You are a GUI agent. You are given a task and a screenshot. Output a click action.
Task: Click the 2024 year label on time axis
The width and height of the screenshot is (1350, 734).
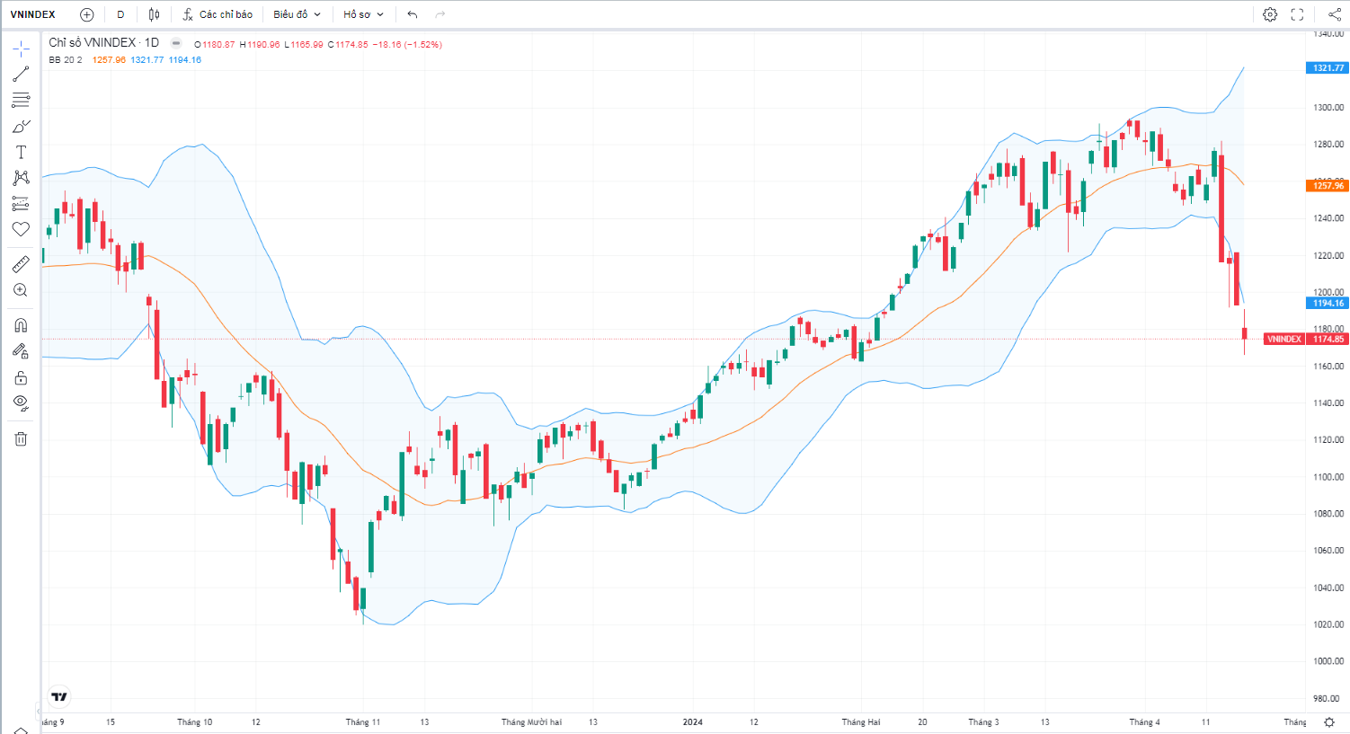point(693,722)
